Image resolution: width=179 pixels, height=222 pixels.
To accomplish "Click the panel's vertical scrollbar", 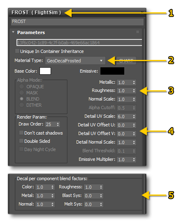I will tap(144, 96).
